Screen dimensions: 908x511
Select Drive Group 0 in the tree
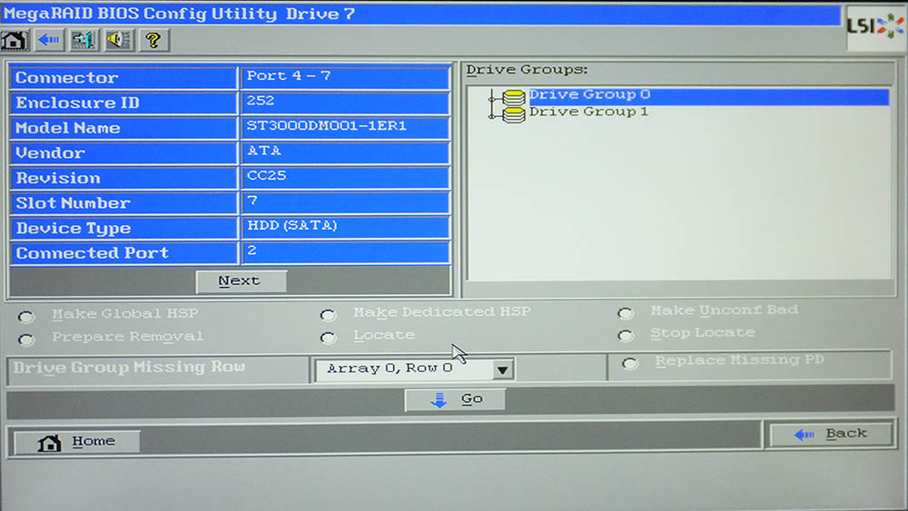(x=589, y=94)
